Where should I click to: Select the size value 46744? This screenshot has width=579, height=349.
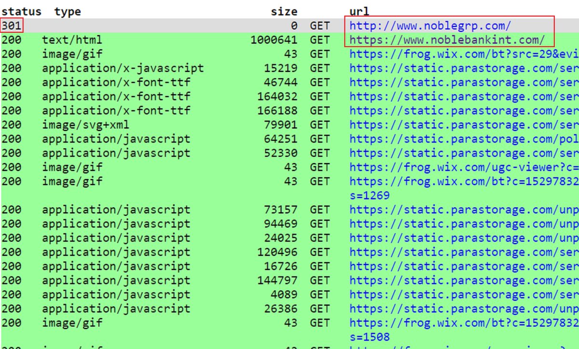click(x=281, y=82)
